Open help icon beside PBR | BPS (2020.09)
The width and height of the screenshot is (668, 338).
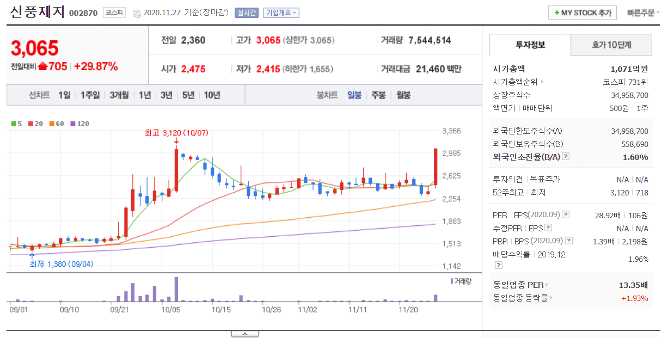569,241
